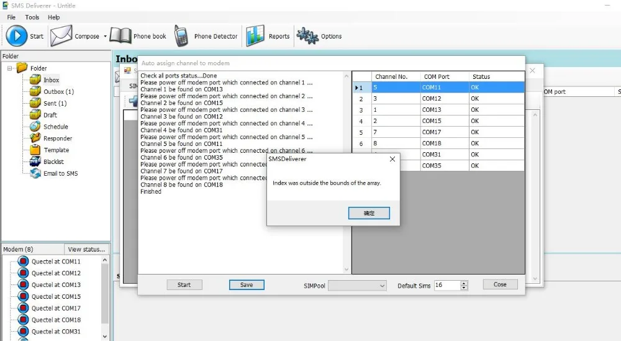
Task: Open the File menu
Action: (x=11, y=17)
